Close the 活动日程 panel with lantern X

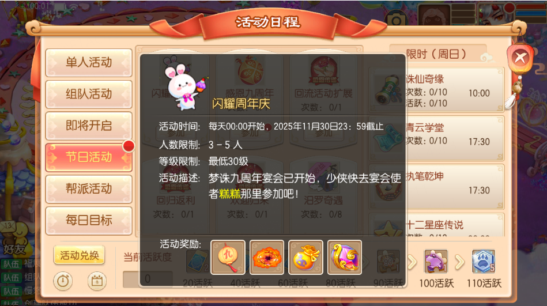click(x=520, y=58)
